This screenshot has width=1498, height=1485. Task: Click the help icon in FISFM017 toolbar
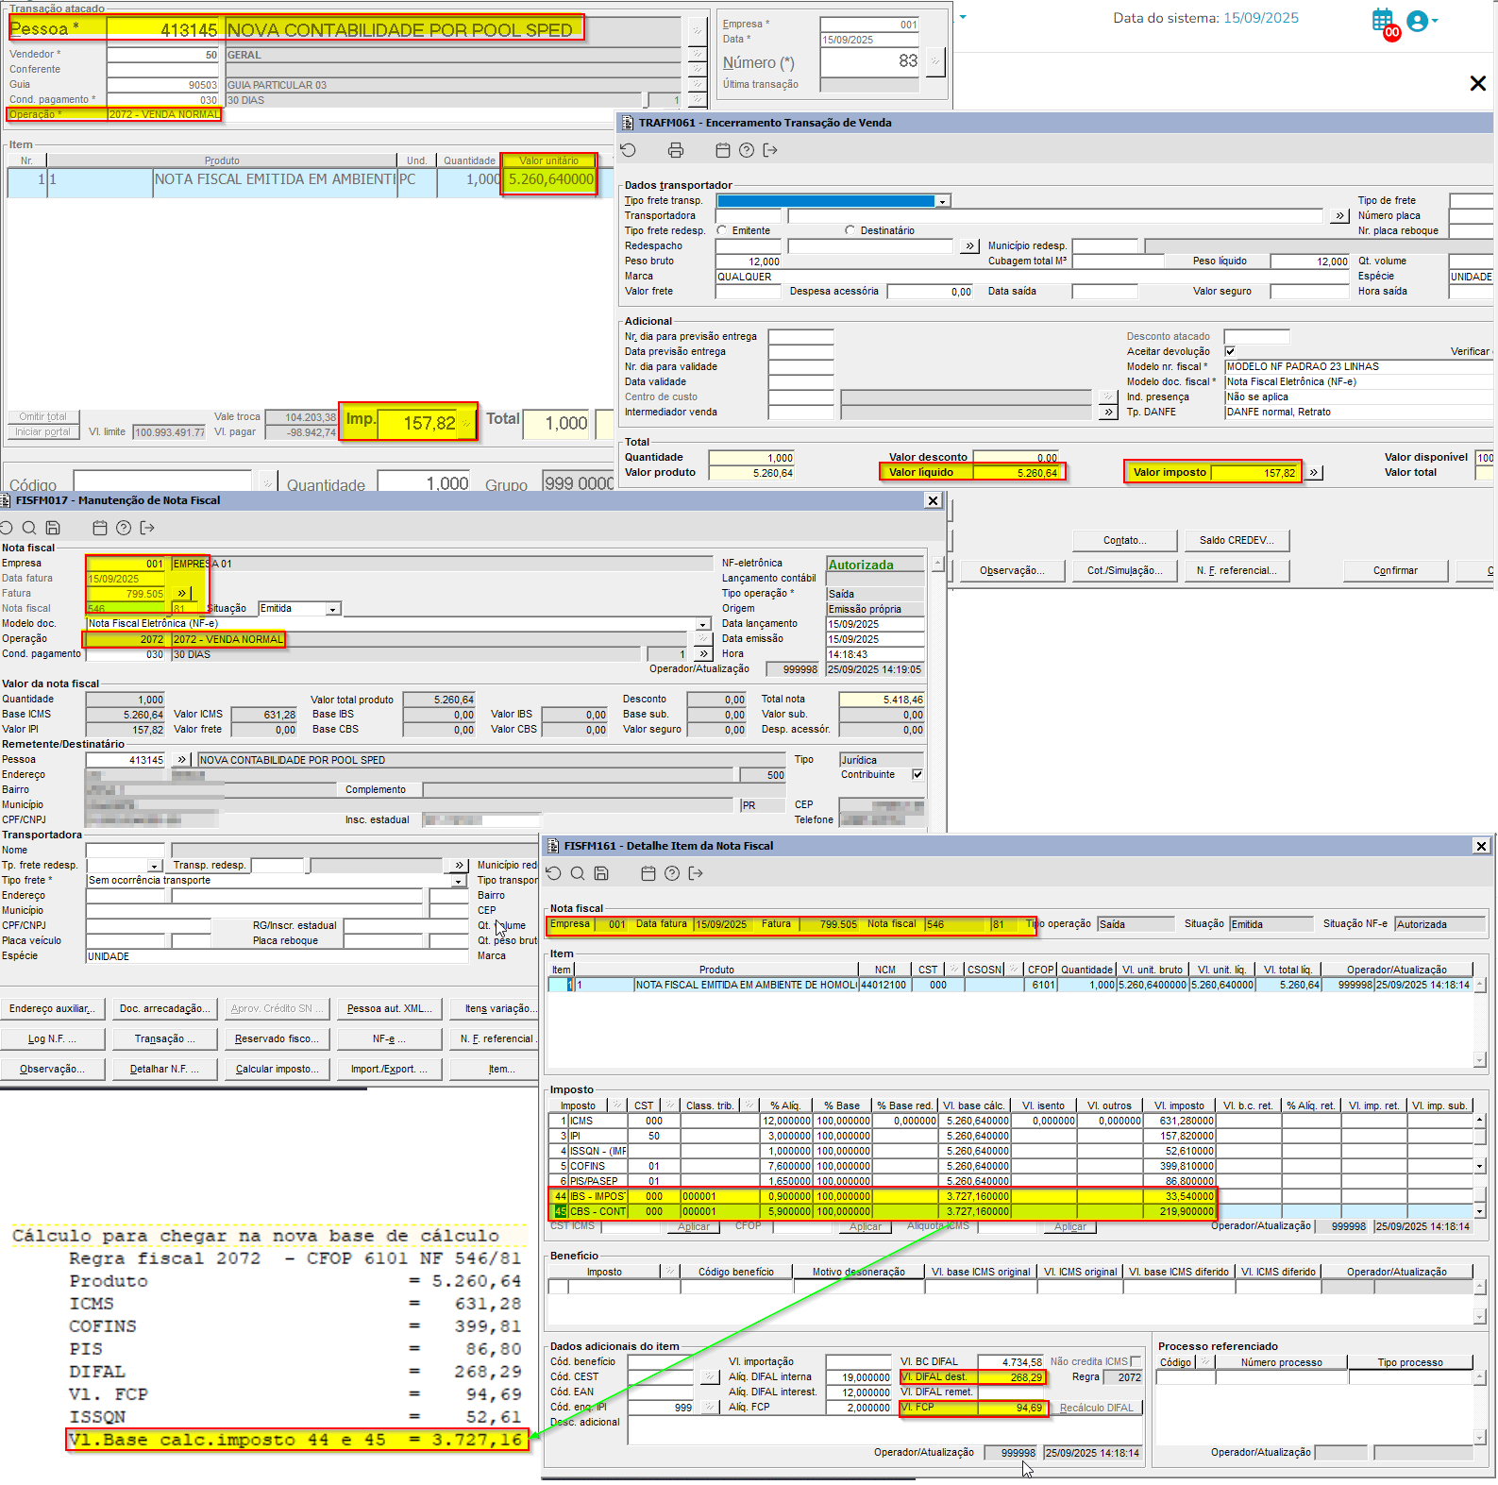(x=124, y=528)
